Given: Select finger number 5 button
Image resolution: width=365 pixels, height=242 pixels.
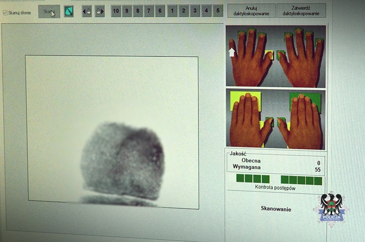Looking at the screenshot, I should click(x=218, y=10).
